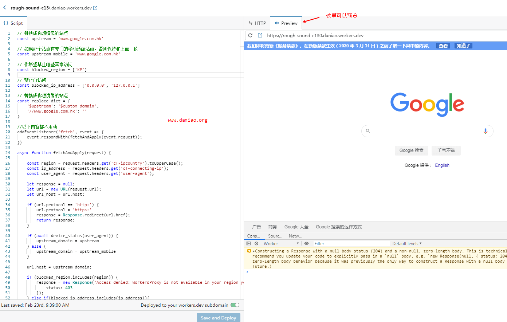507x322 pixels.
Task: Click the Google 搜索 button
Action: [411, 150]
